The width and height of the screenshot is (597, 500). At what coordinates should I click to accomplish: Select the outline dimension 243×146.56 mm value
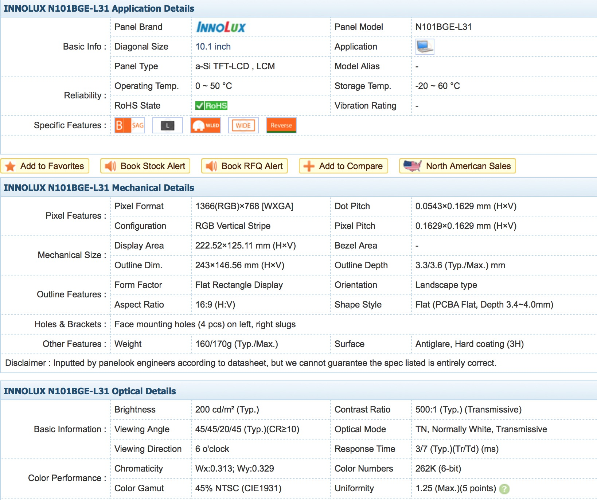tap(240, 265)
